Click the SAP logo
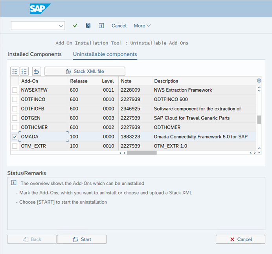Screen dimensions: 272x254 tap(40, 9)
